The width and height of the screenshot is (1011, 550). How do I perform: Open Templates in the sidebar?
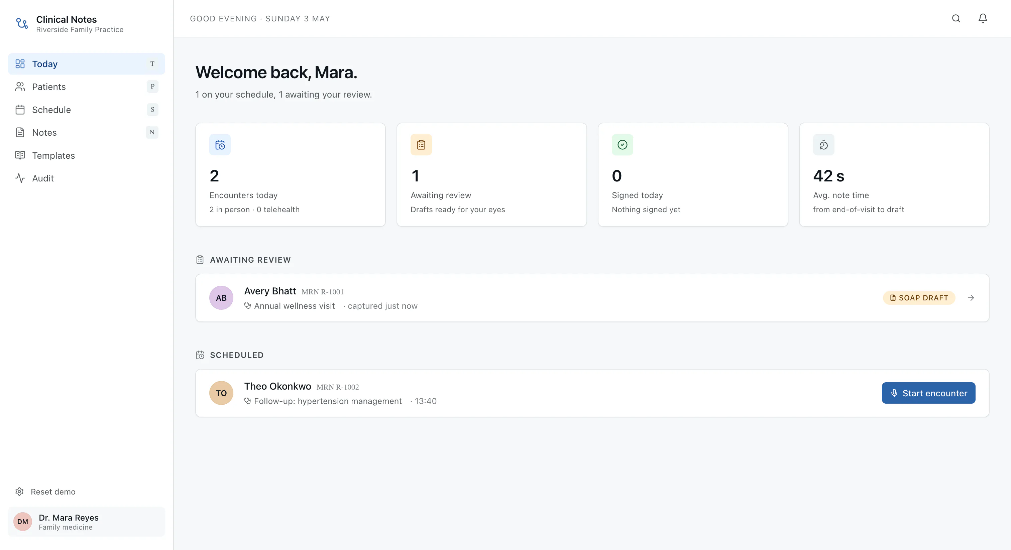point(86,155)
